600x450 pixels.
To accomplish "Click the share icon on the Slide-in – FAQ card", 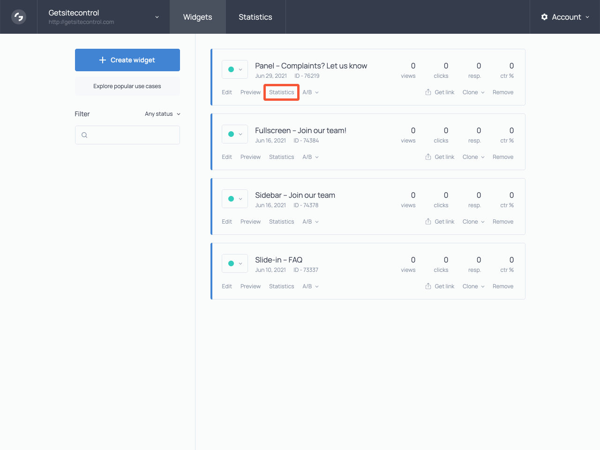I will pos(428,286).
